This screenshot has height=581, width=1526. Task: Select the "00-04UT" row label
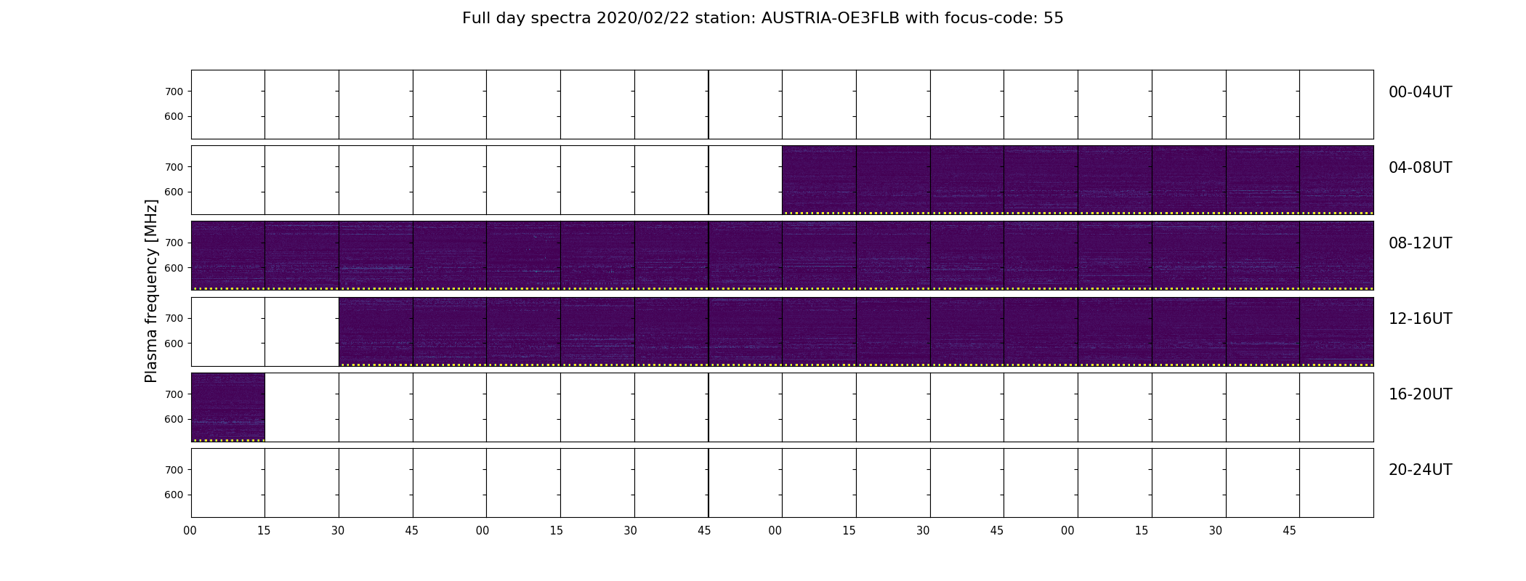click(x=1420, y=92)
